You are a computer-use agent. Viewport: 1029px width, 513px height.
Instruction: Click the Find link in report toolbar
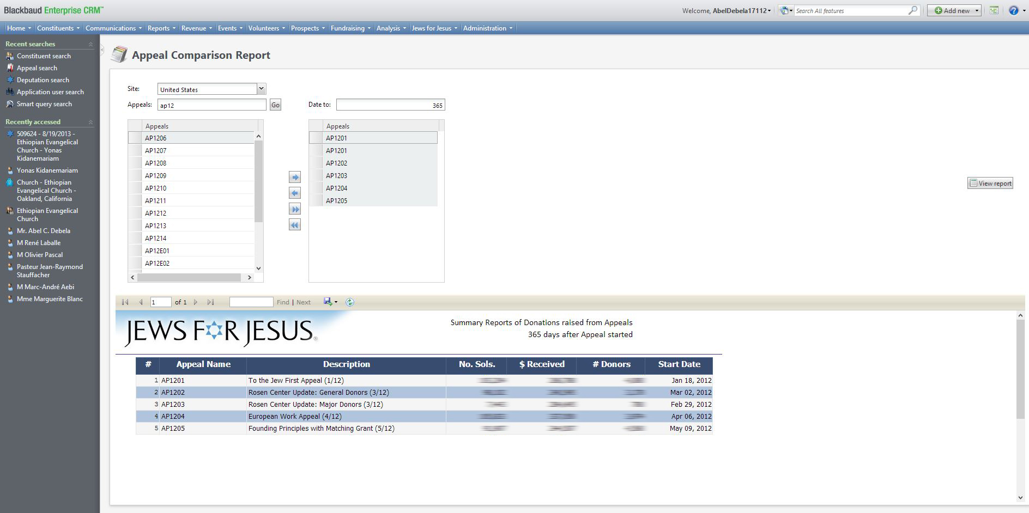click(x=283, y=302)
